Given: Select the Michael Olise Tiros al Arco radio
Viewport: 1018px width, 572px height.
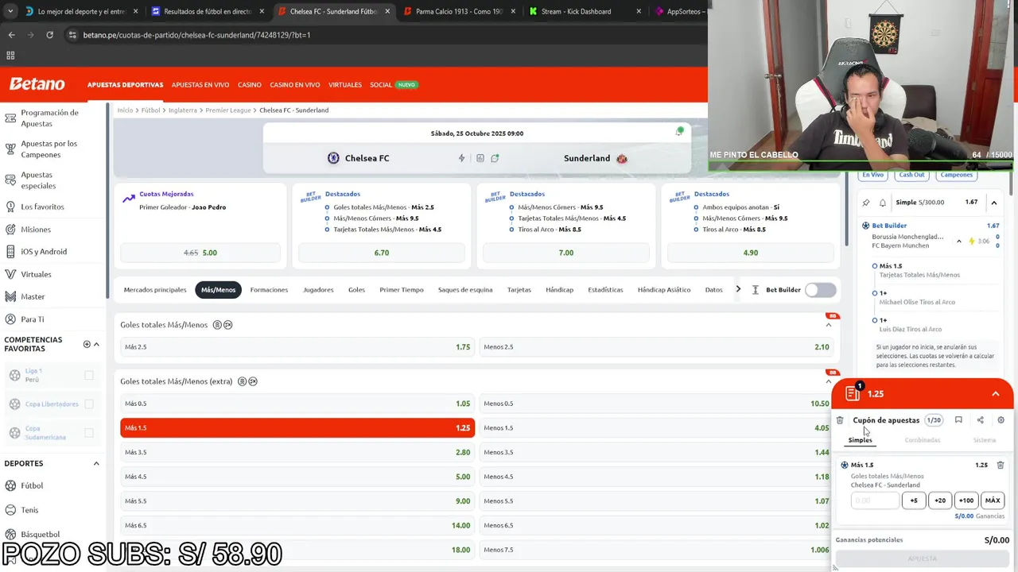Looking at the screenshot, I should tap(875, 293).
